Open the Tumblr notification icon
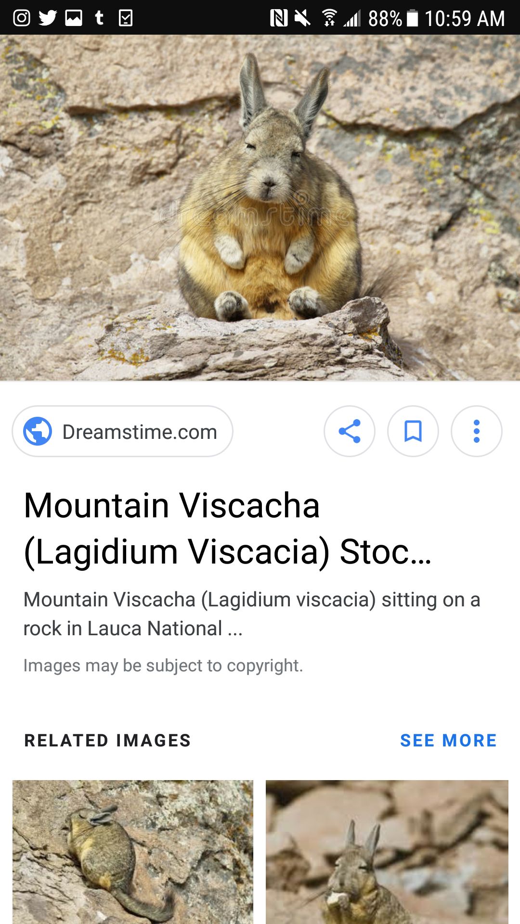The height and width of the screenshot is (924, 520). click(x=99, y=18)
